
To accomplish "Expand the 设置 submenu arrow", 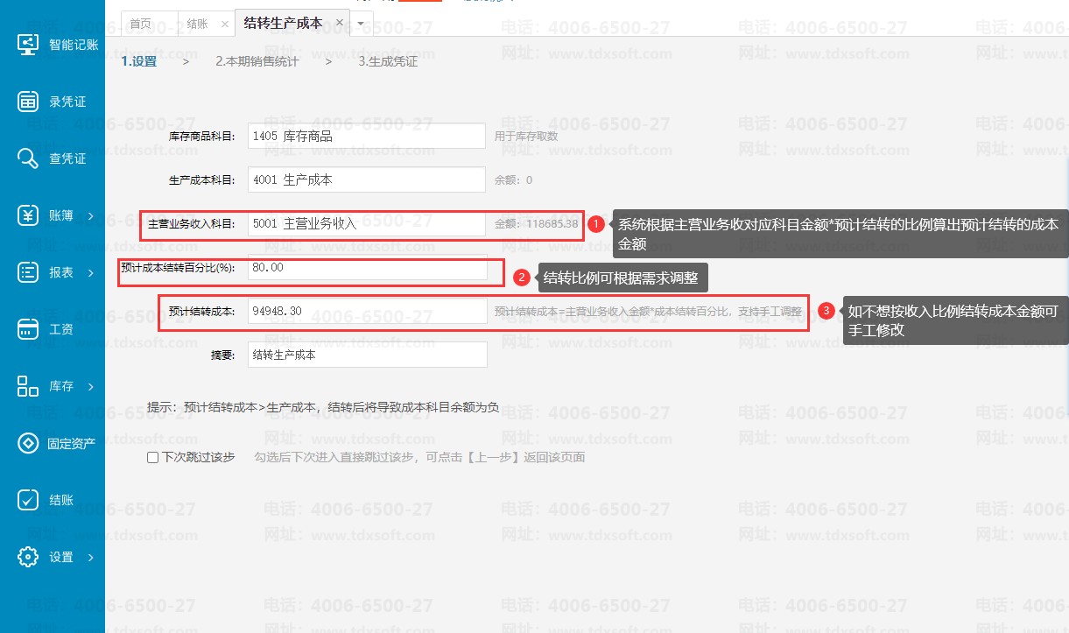I will coord(91,558).
